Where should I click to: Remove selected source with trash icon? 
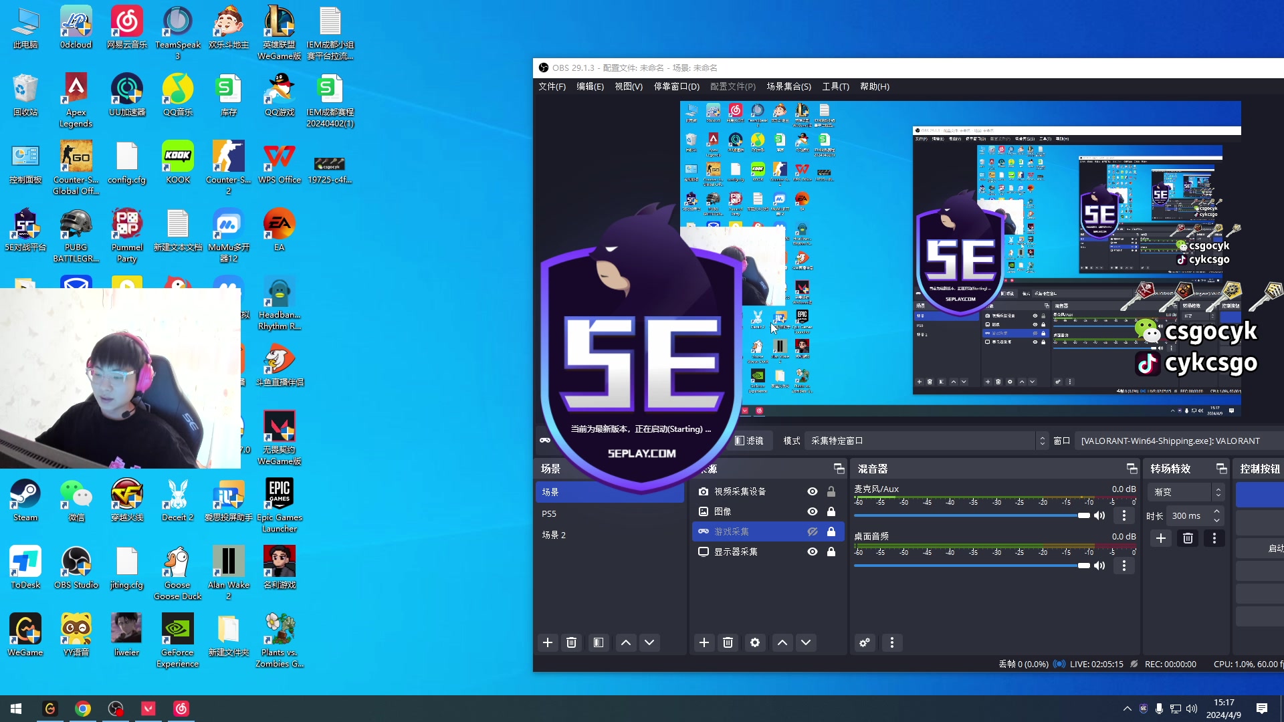[728, 642]
